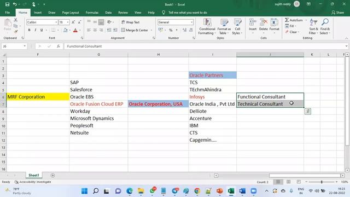Click AutoSum button
350x197 pixels.
(x=294, y=20)
